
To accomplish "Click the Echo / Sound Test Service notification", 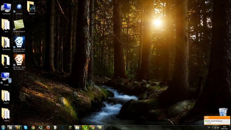I will coord(217,120).
